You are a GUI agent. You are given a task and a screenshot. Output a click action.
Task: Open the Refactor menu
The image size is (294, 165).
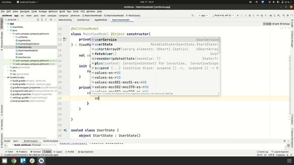(x=53, y=11)
